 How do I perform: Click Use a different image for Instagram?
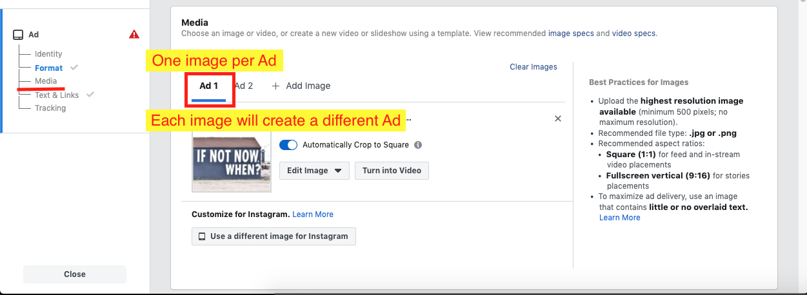[x=274, y=236]
